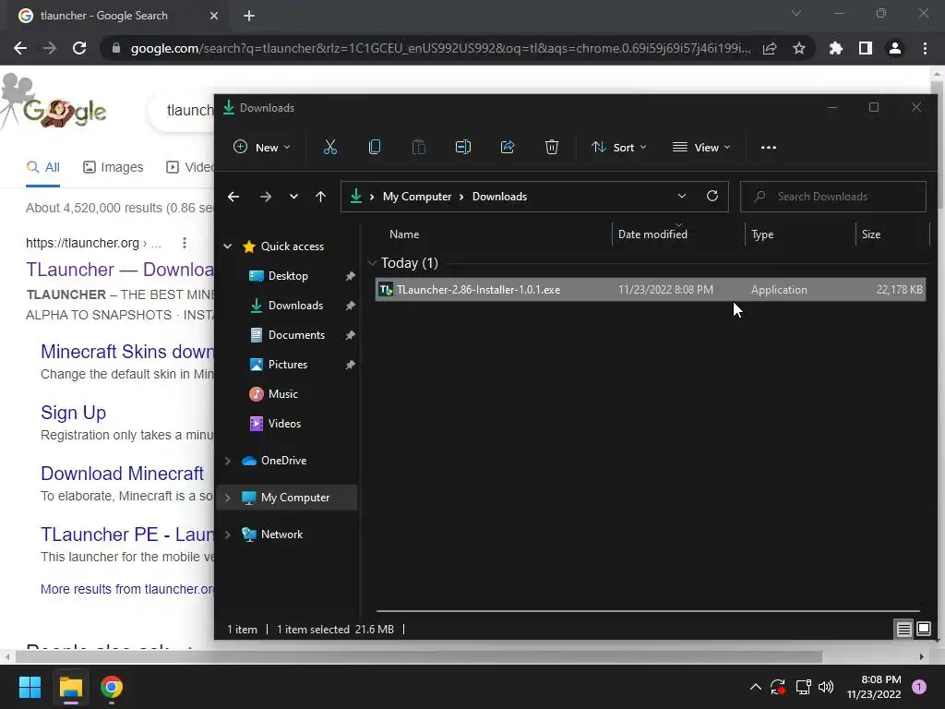Select Videos in navigation pane
945x709 pixels.
pos(284,423)
